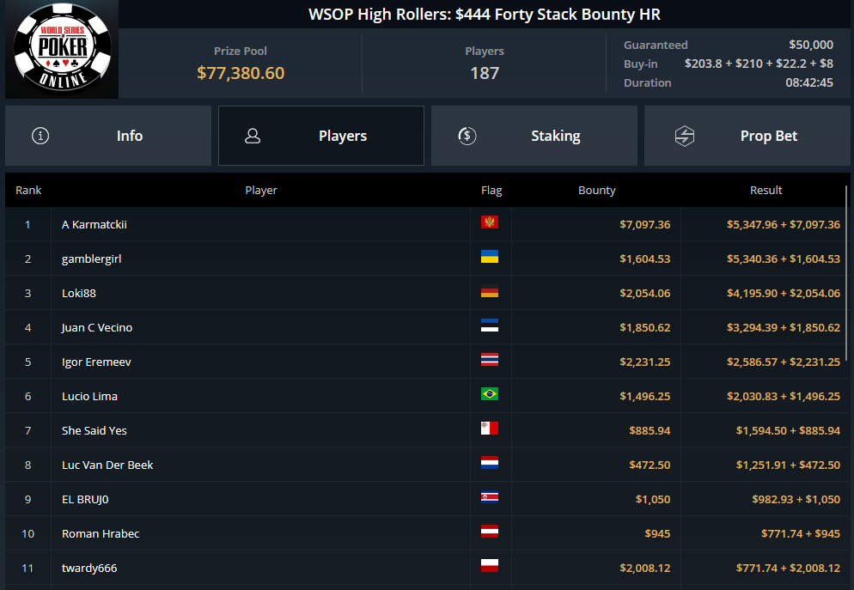Click the player list vertical scrollbar

pyautogui.click(x=846, y=273)
